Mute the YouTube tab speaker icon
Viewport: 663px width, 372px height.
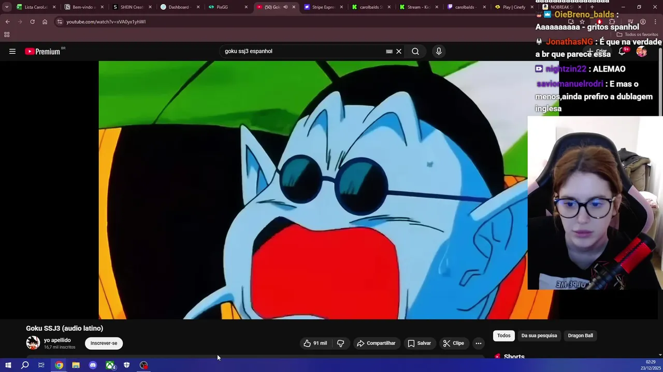[x=285, y=7]
